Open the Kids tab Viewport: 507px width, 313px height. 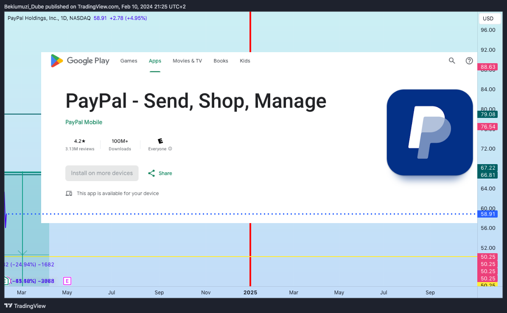(x=245, y=61)
